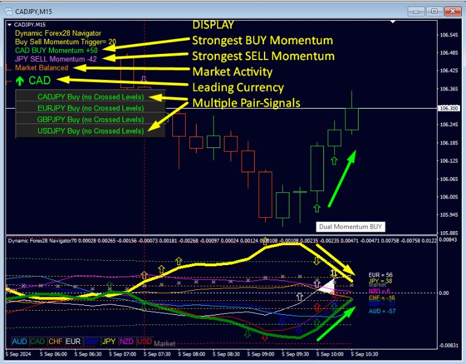Click the GBPJPY Buy signal button
The height and width of the screenshot is (364, 466).
point(90,120)
